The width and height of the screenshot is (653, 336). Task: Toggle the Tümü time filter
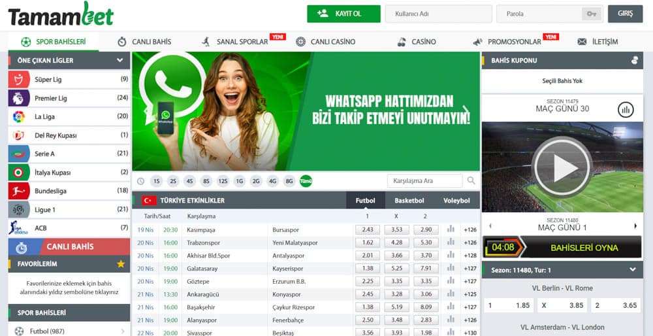[x=306, y=181]
